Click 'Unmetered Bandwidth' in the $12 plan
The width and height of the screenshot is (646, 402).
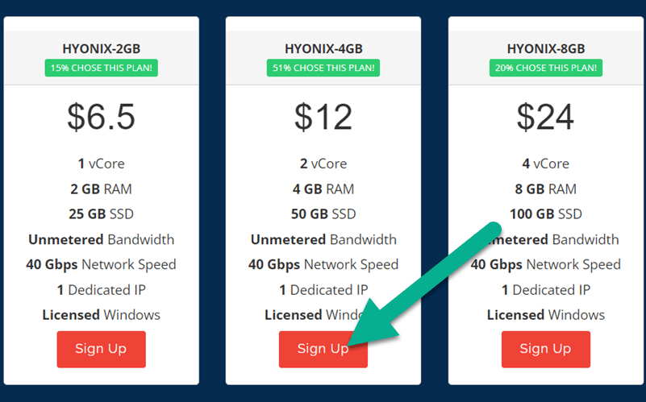[323, 239]
